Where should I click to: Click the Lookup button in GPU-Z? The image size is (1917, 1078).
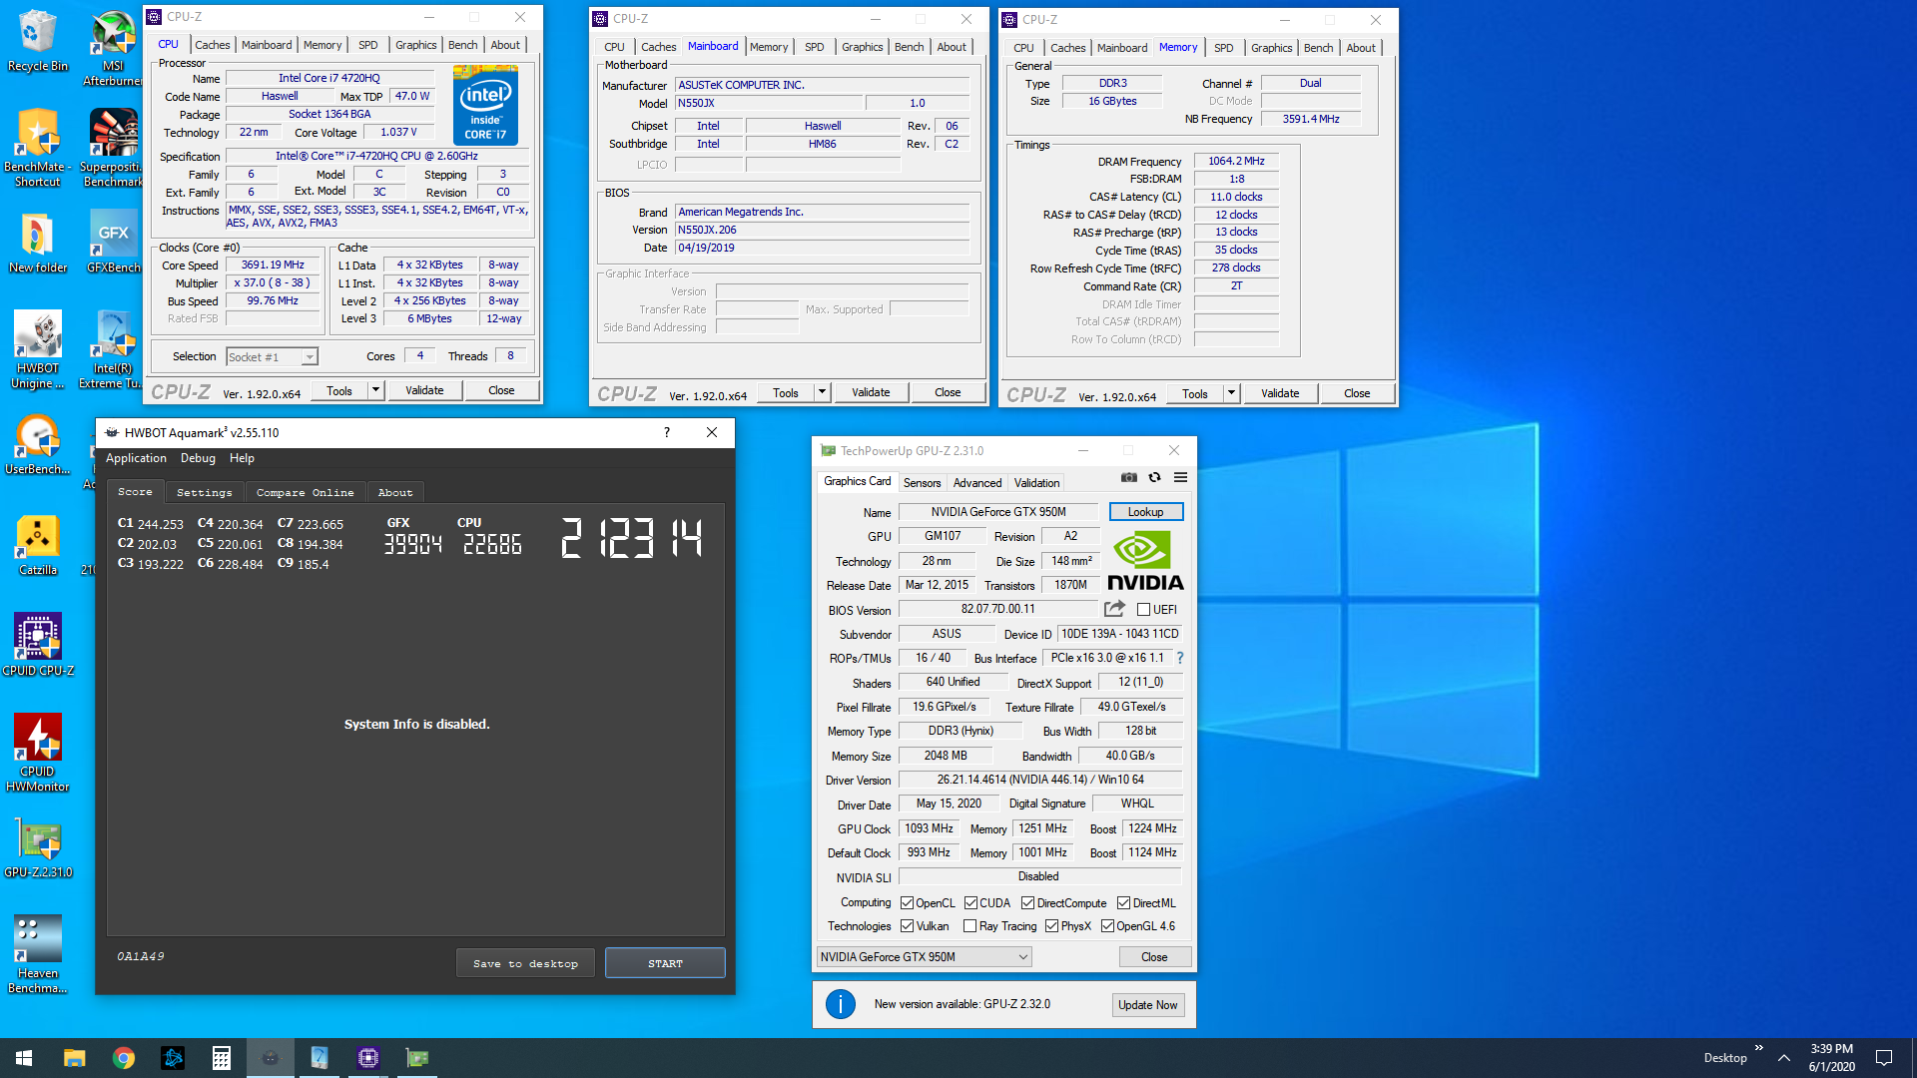(x=1145, y=512)
